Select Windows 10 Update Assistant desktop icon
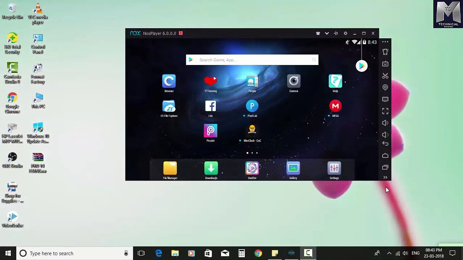The width and height of the screenshot is (463, 260). coord(38,133)
